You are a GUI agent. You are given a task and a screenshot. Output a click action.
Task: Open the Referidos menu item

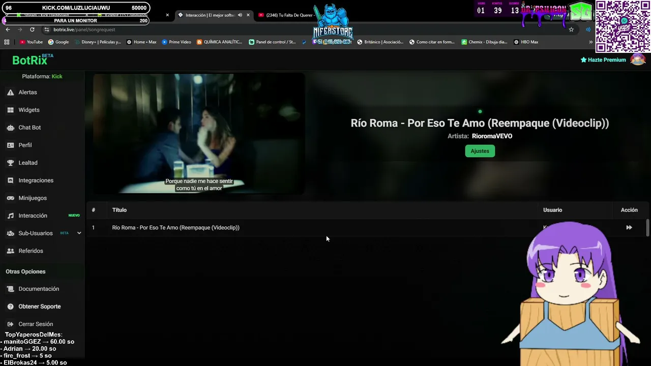42,251
